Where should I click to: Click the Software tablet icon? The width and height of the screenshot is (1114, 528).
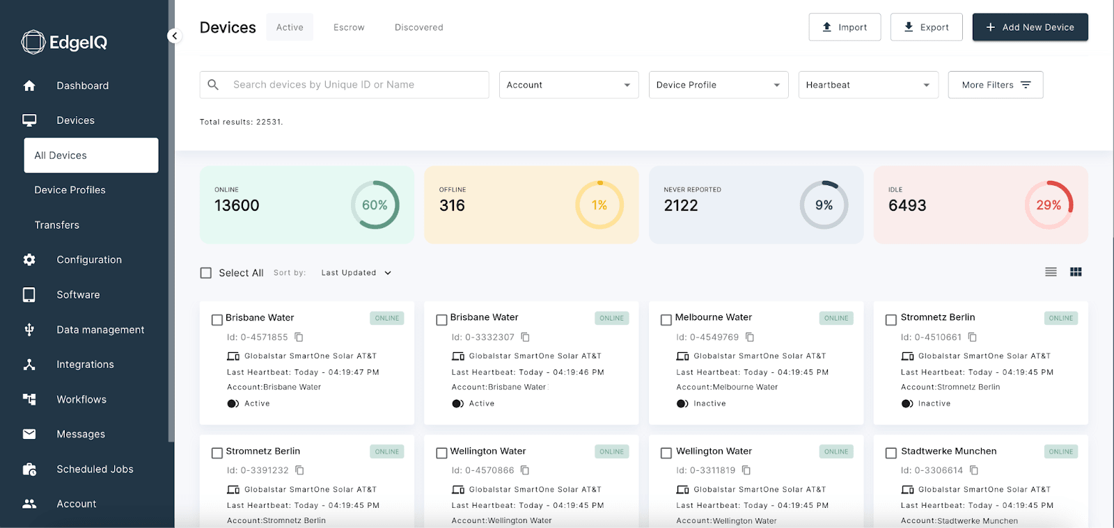click(29, 295)
